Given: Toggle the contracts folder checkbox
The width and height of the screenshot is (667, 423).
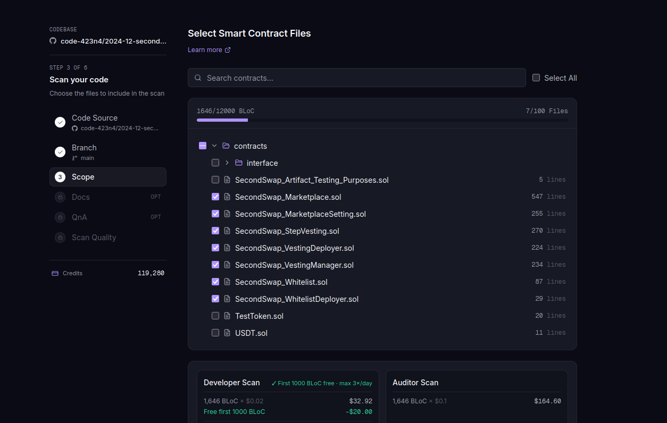Looking at the screenshot, I should pos(203,146).
